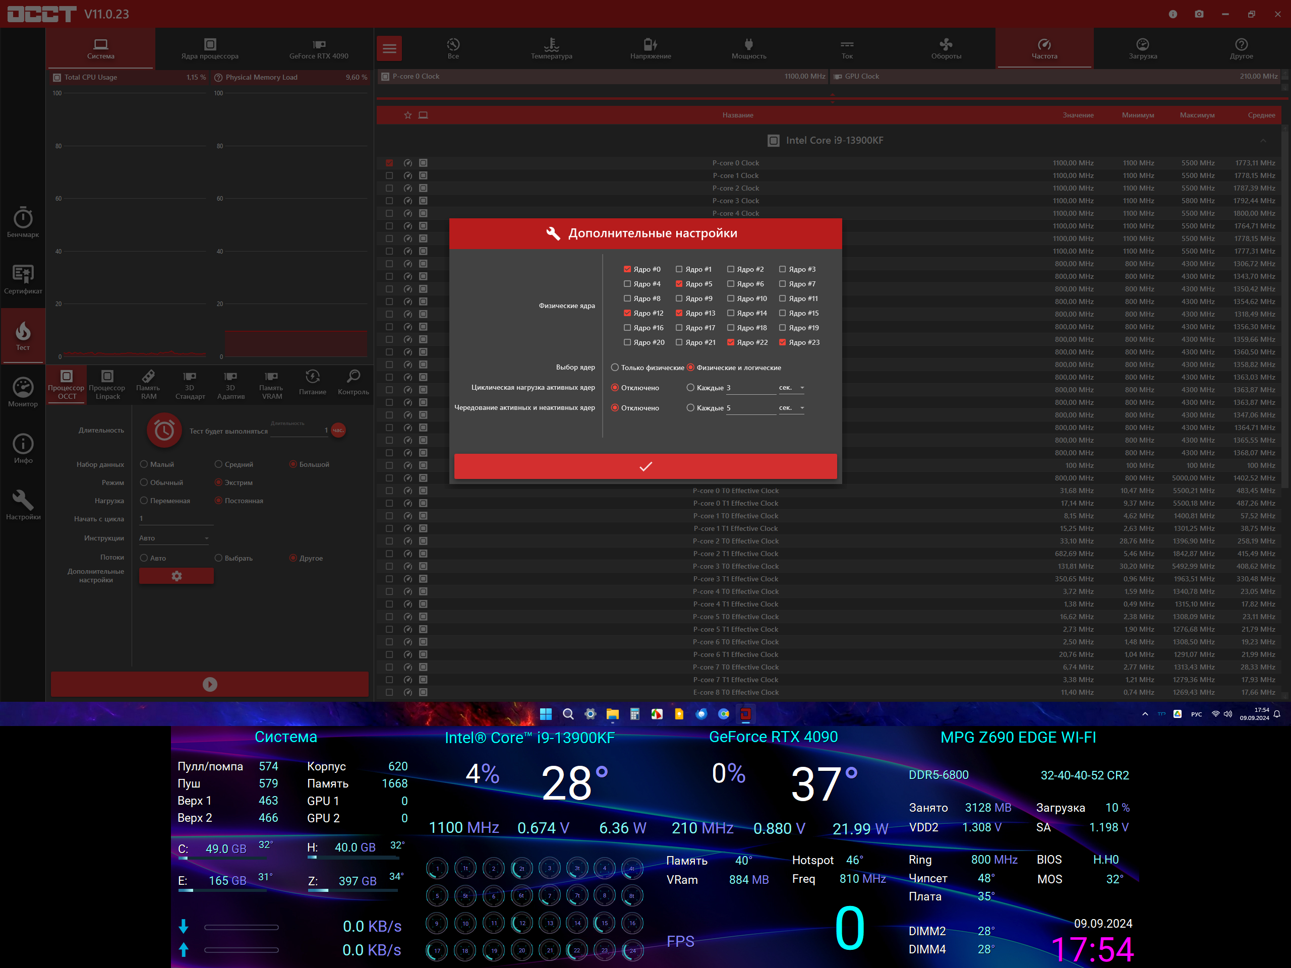Select the Память RAM test icon

(148, 383)
